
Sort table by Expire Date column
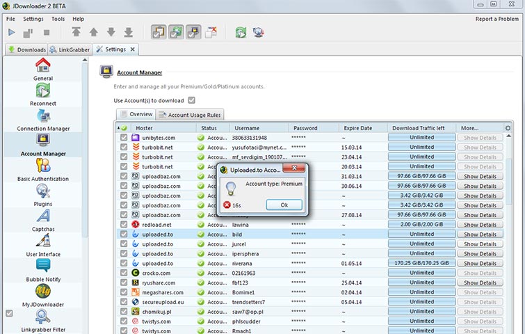tap(363, 128)
